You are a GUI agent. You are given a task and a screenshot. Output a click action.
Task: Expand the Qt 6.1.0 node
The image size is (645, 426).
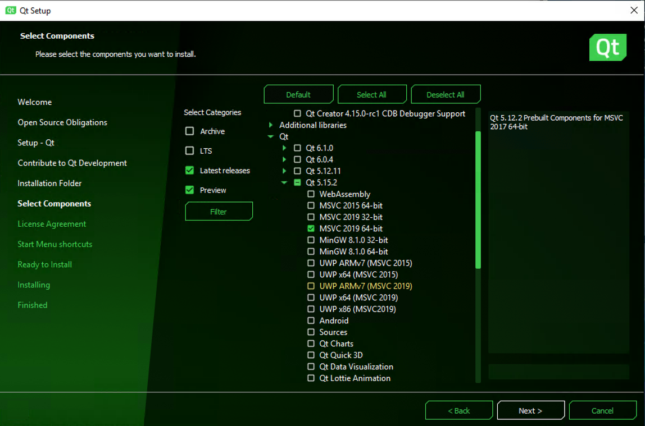point(284,148)
